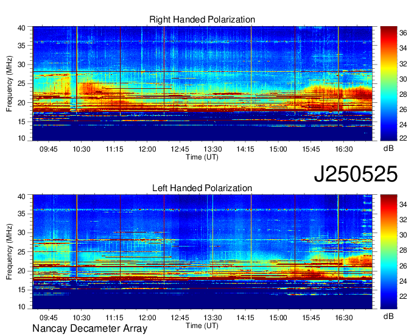Click the 15 MHz tick of the right-handed plot
The width and height of the screenshot is (414, 336).
[x=21, y=122]
